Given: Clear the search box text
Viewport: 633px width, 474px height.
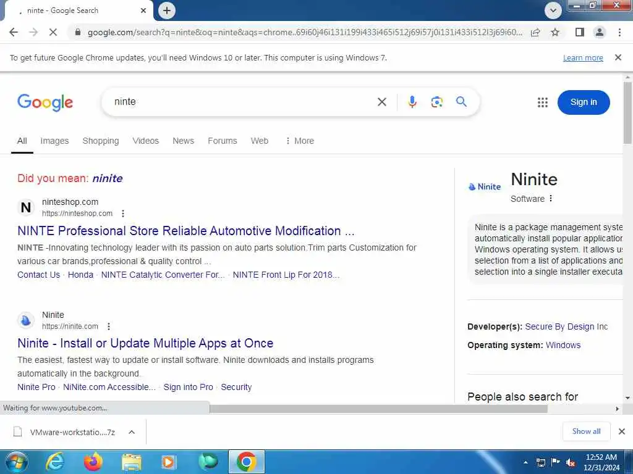Looking at the screenshot, I should [x=381, y=102].
